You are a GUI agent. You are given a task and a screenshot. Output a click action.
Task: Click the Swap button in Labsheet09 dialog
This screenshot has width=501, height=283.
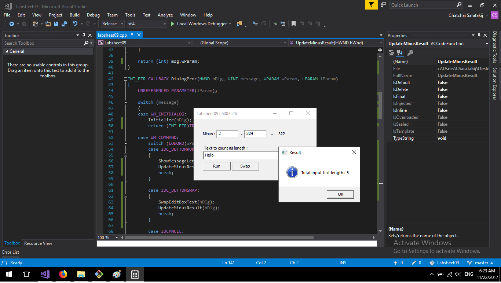tap(245, 166)
